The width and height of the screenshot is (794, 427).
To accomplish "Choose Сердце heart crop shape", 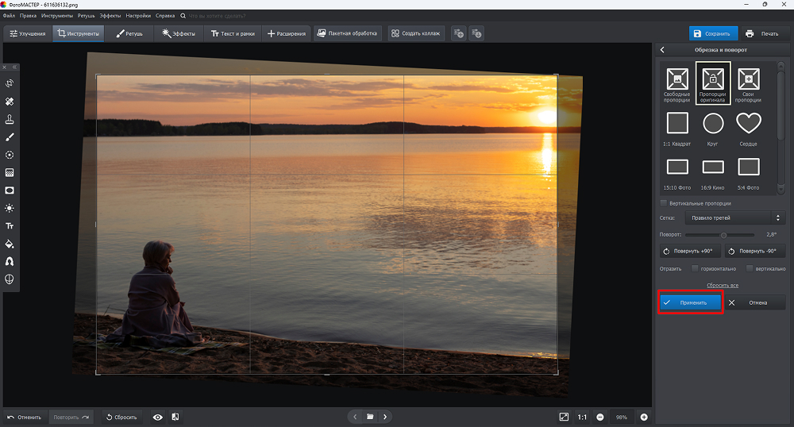I will click(x=749, y=129).
